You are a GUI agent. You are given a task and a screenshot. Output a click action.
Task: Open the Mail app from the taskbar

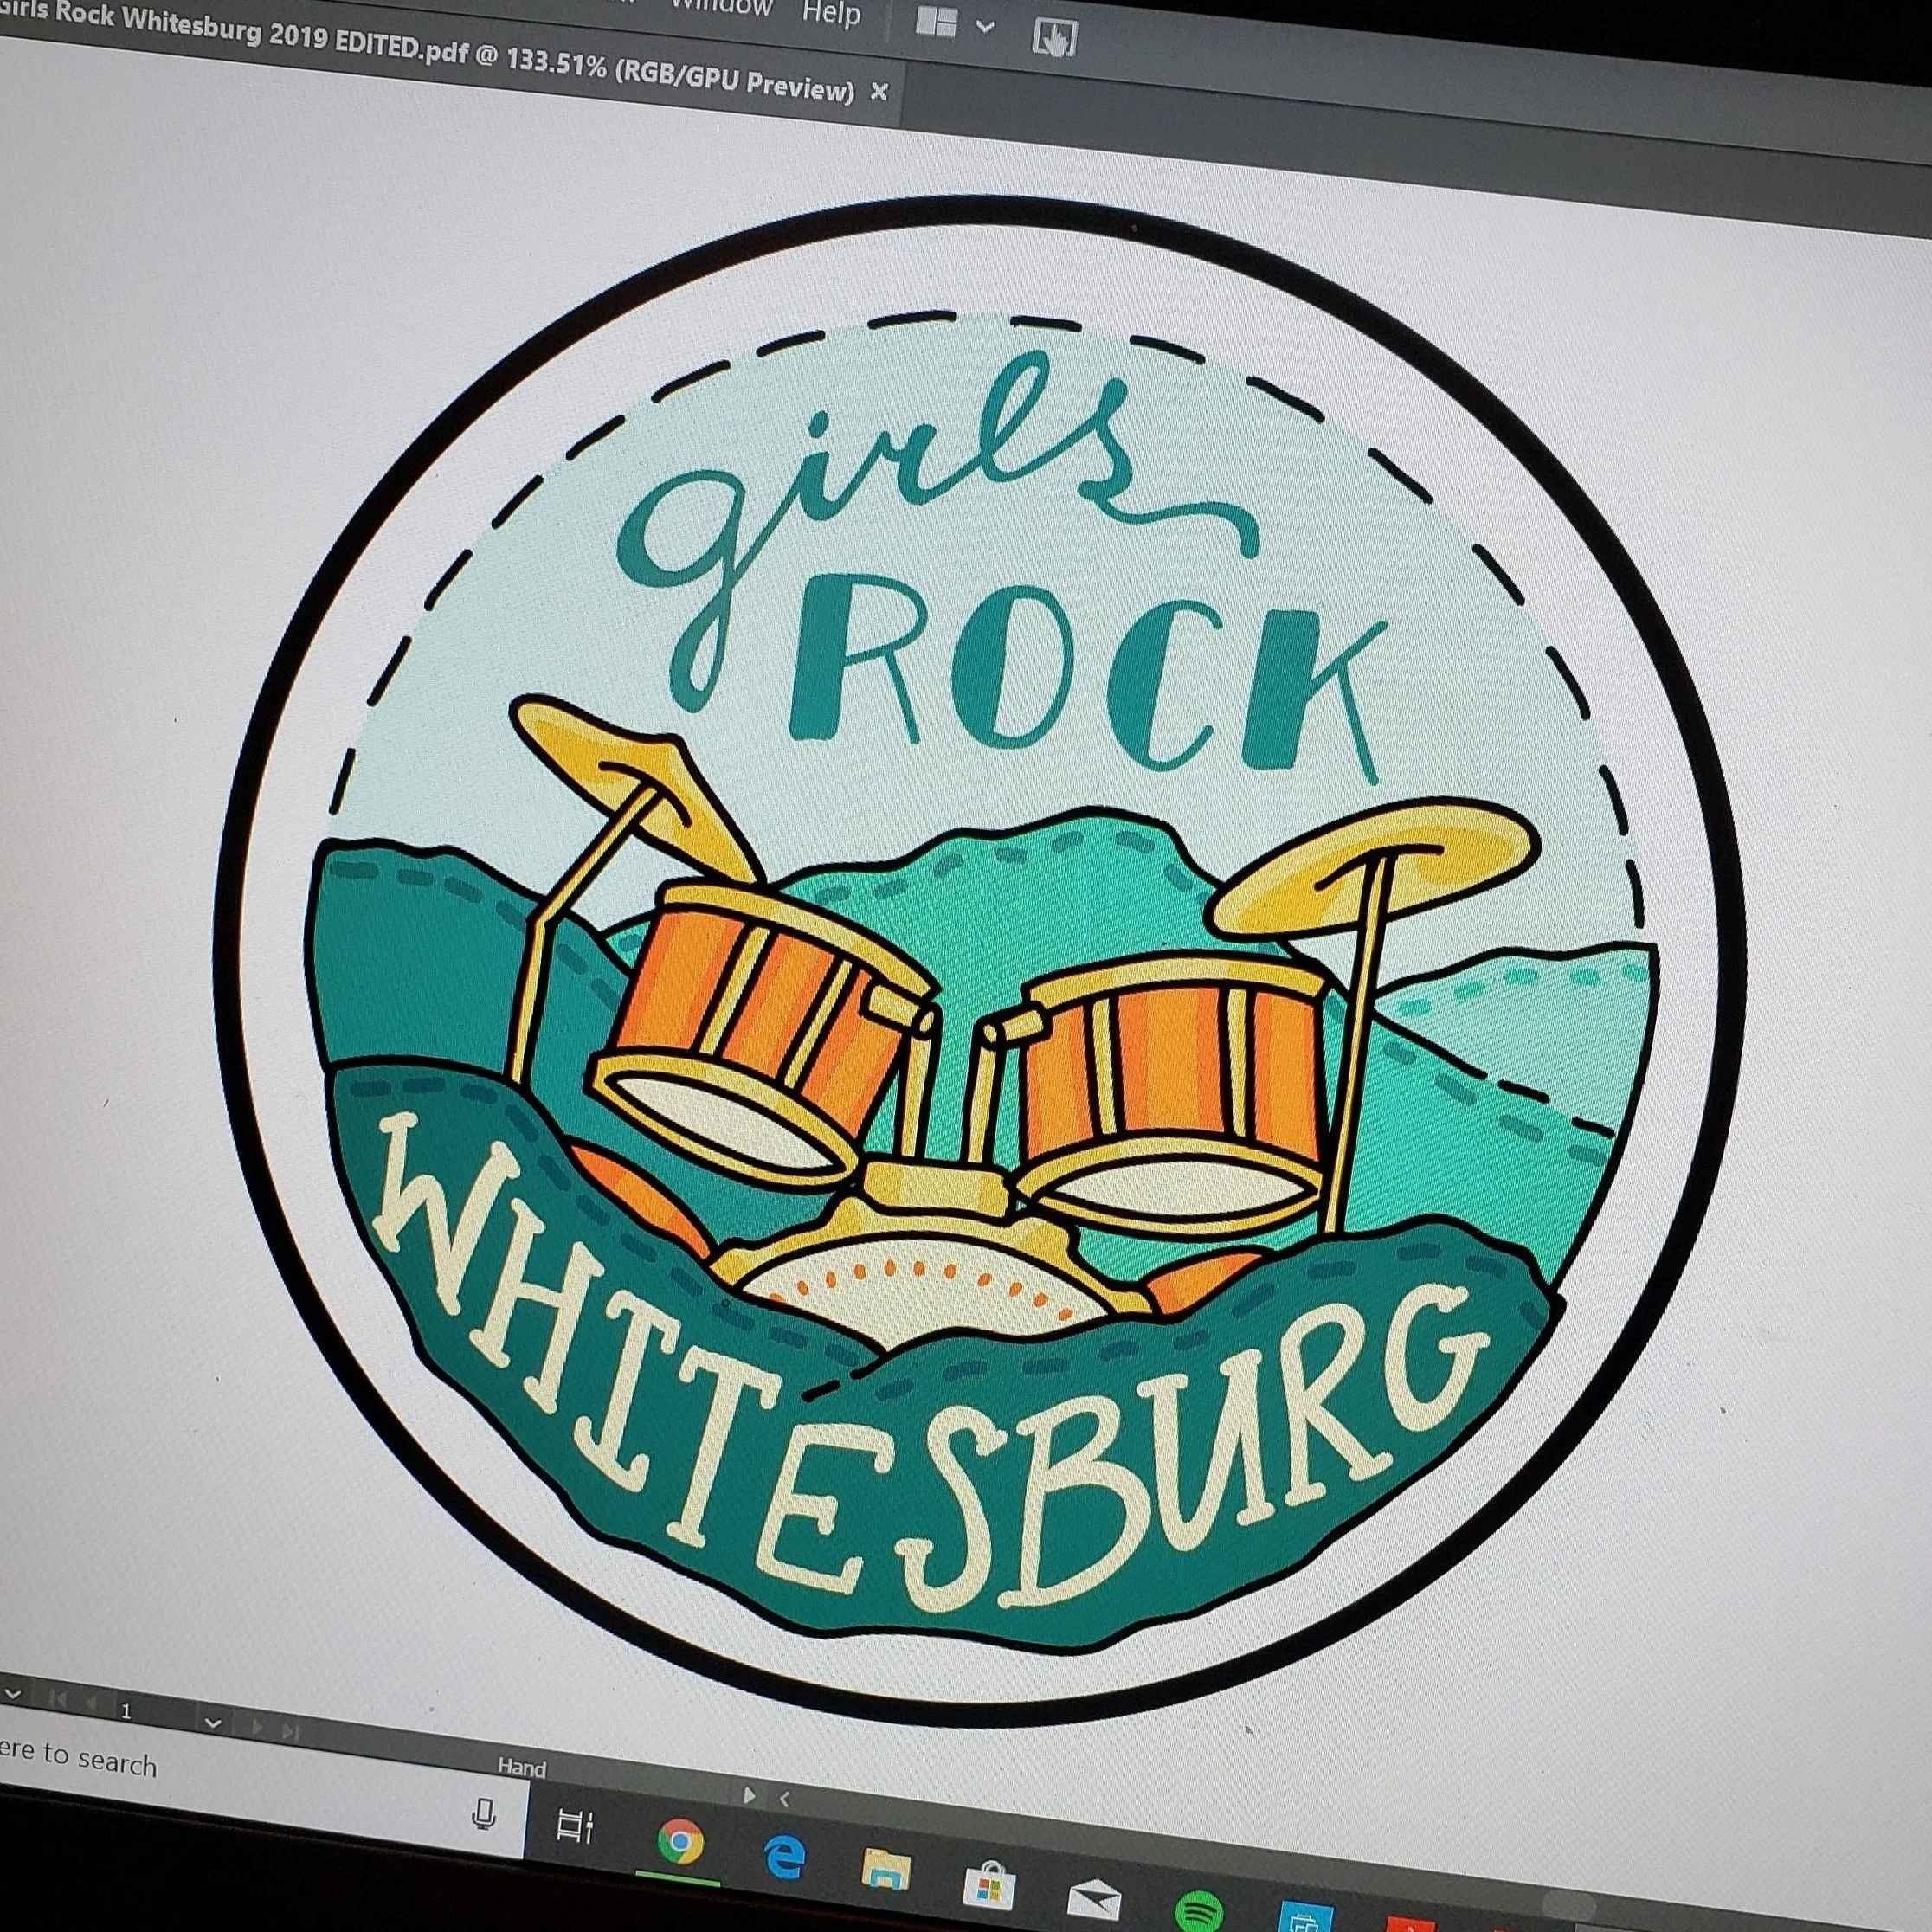[1094, 1900]
